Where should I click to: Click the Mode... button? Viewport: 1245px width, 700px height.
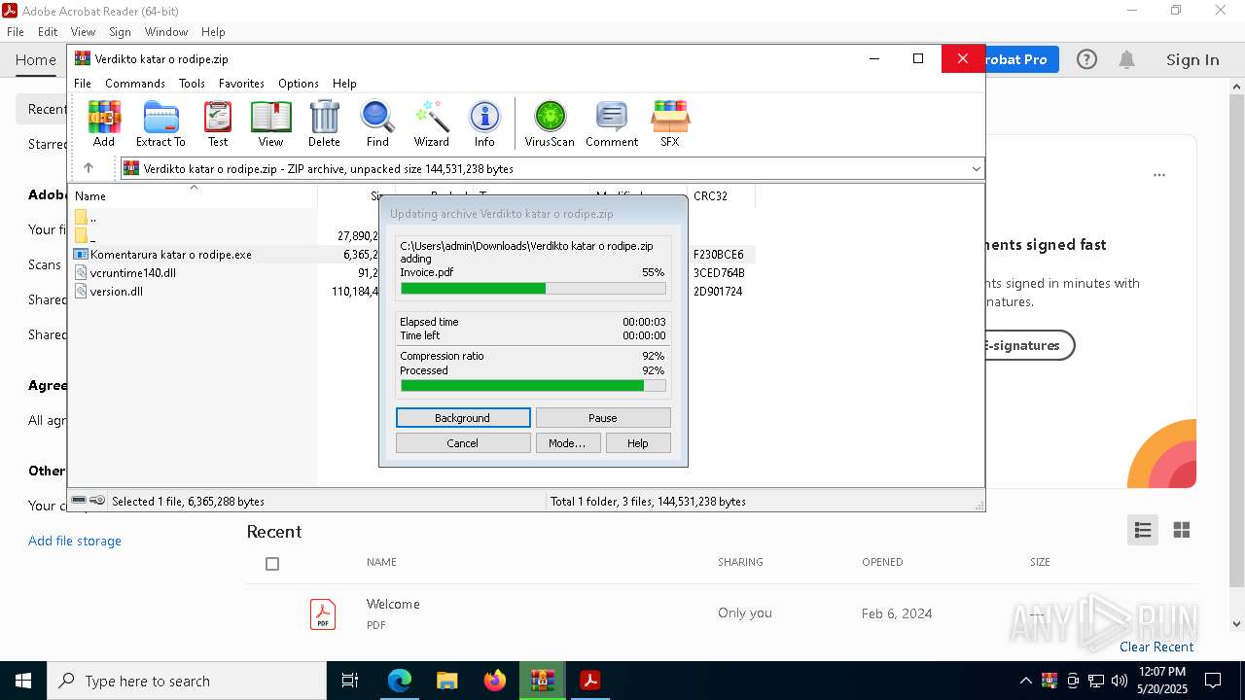[x=567, y=443]
